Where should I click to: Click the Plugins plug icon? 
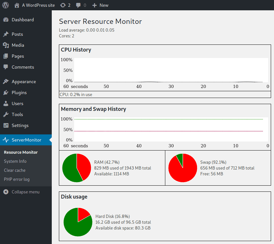click(x=6, y=93)
